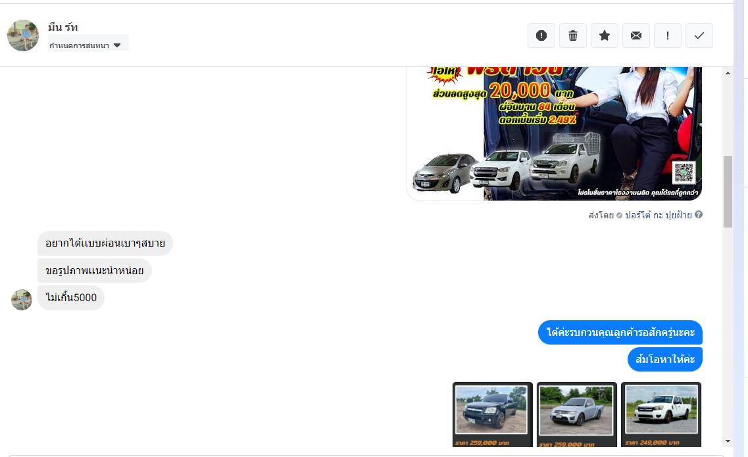Open the car promotion banner image

(x=555, y=133)
